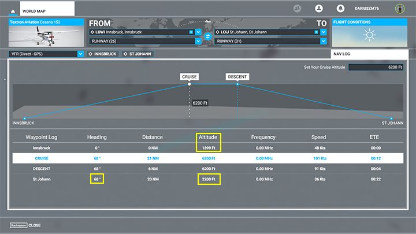Viewport: 416px width, 234px height.
Task: Expand the VFR (Direct - GPS) dropdown
Action: click(x=80, y=54)
